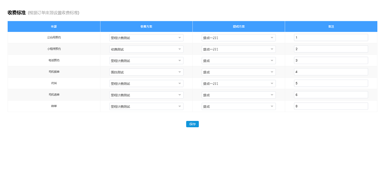Open 收费方案 dropdown for 电话预约 row
385x190 pixels.
tap(146, 61)
